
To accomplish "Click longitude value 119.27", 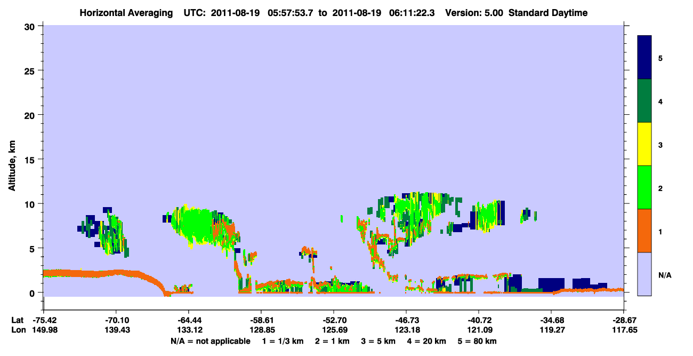I will (x=551, y=330).
